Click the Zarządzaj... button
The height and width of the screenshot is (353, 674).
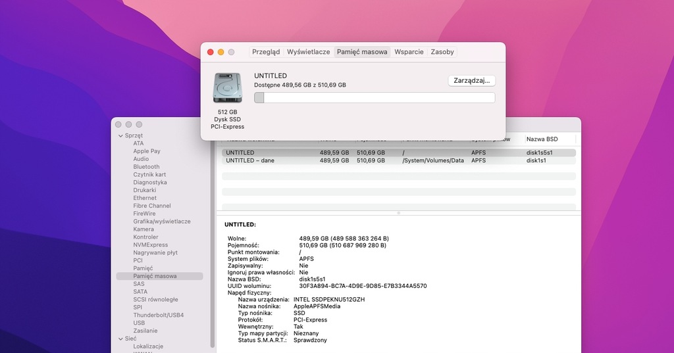coord(471,81)
